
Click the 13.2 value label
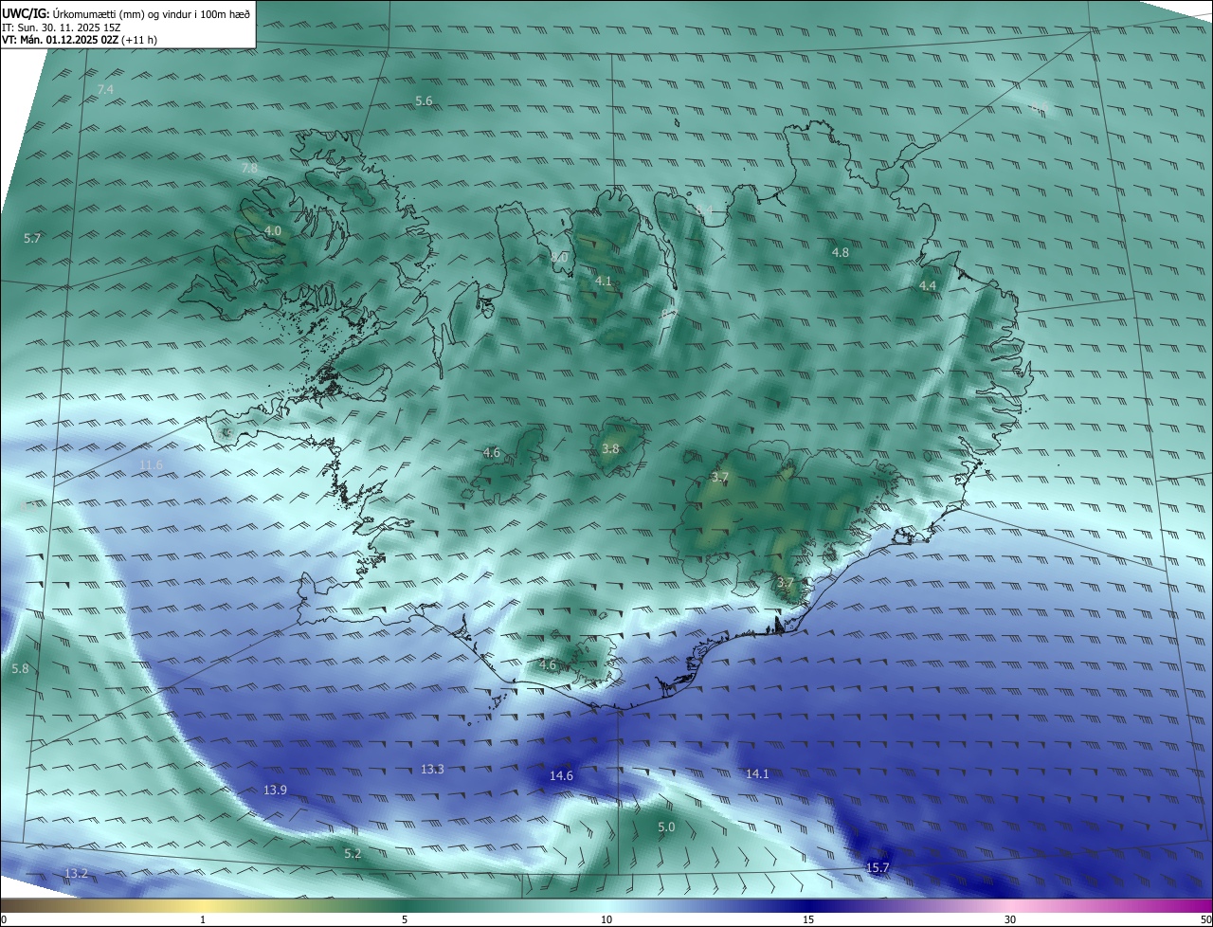pos(76,873)
